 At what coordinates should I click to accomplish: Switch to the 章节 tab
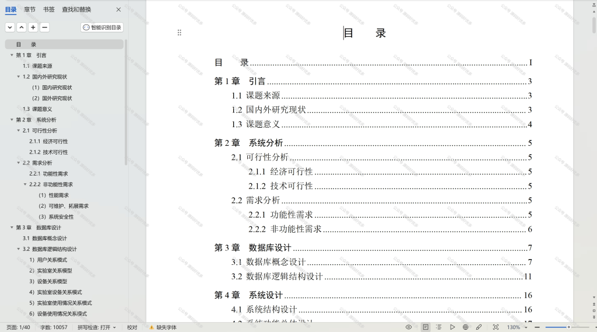pos(30,9)
